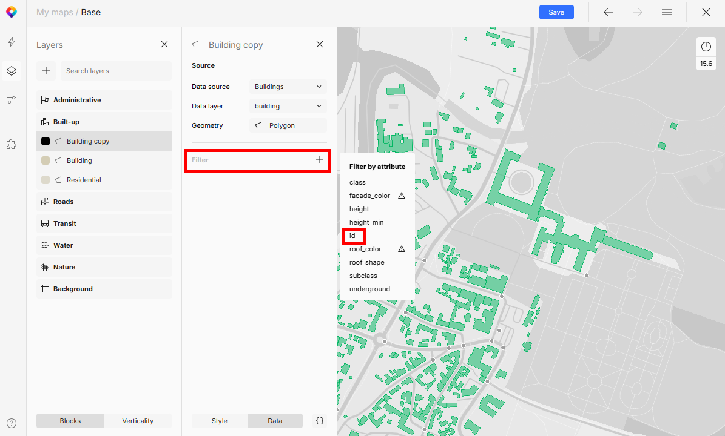Open the Layers stack icon in sidebar
Screen dimensions: 725x436
pos(12,71)
